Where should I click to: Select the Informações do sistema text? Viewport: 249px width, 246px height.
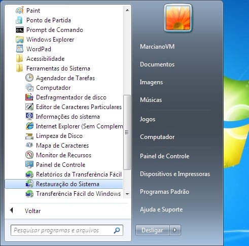[68, 117]
